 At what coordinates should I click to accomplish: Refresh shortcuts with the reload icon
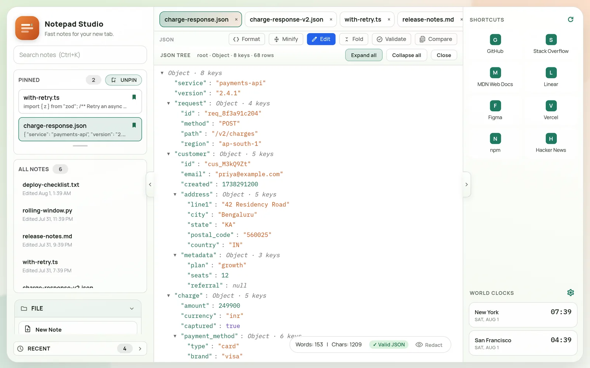click(x=570, y=20)
